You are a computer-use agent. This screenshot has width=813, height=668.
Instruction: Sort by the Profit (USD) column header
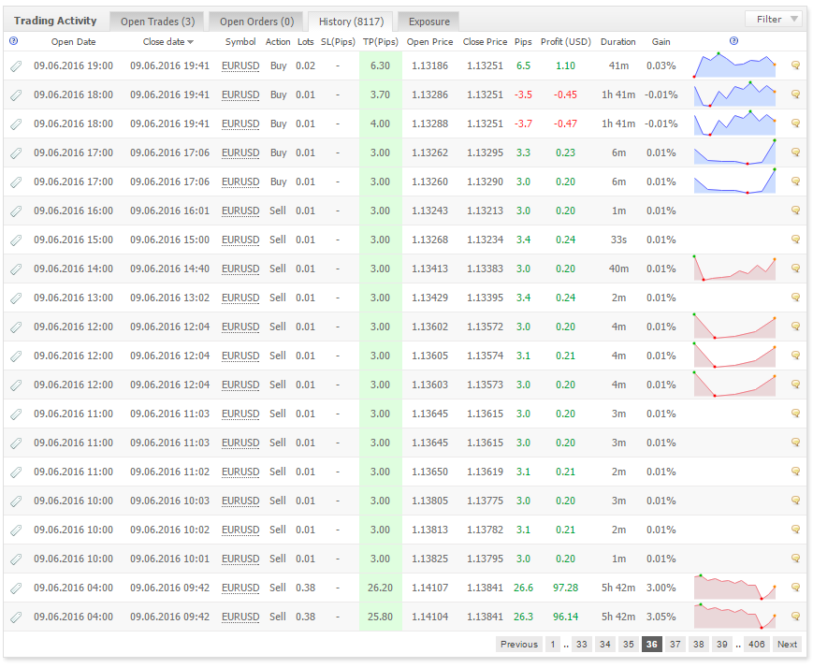coord(566,41)
